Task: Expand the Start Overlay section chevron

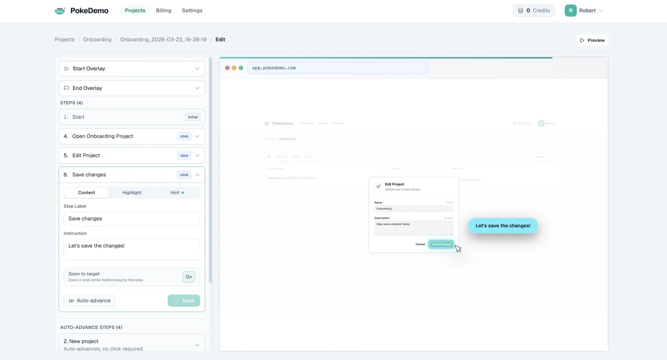Action: coord(197,69)
